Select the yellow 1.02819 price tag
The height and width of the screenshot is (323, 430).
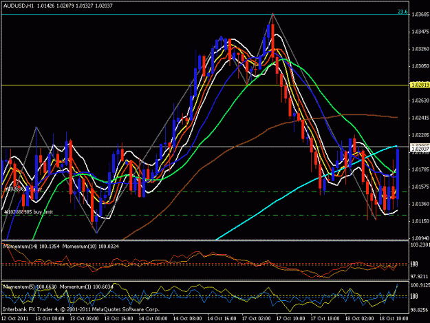point(420,85)
